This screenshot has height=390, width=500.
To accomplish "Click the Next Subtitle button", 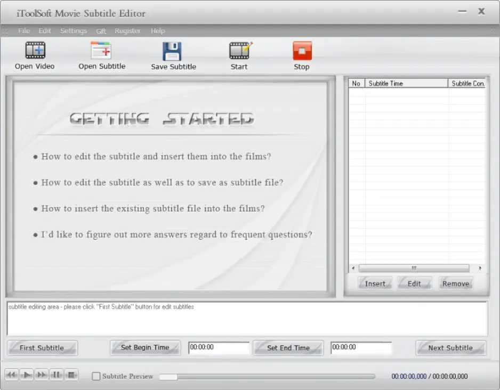I will pos(450,347).
